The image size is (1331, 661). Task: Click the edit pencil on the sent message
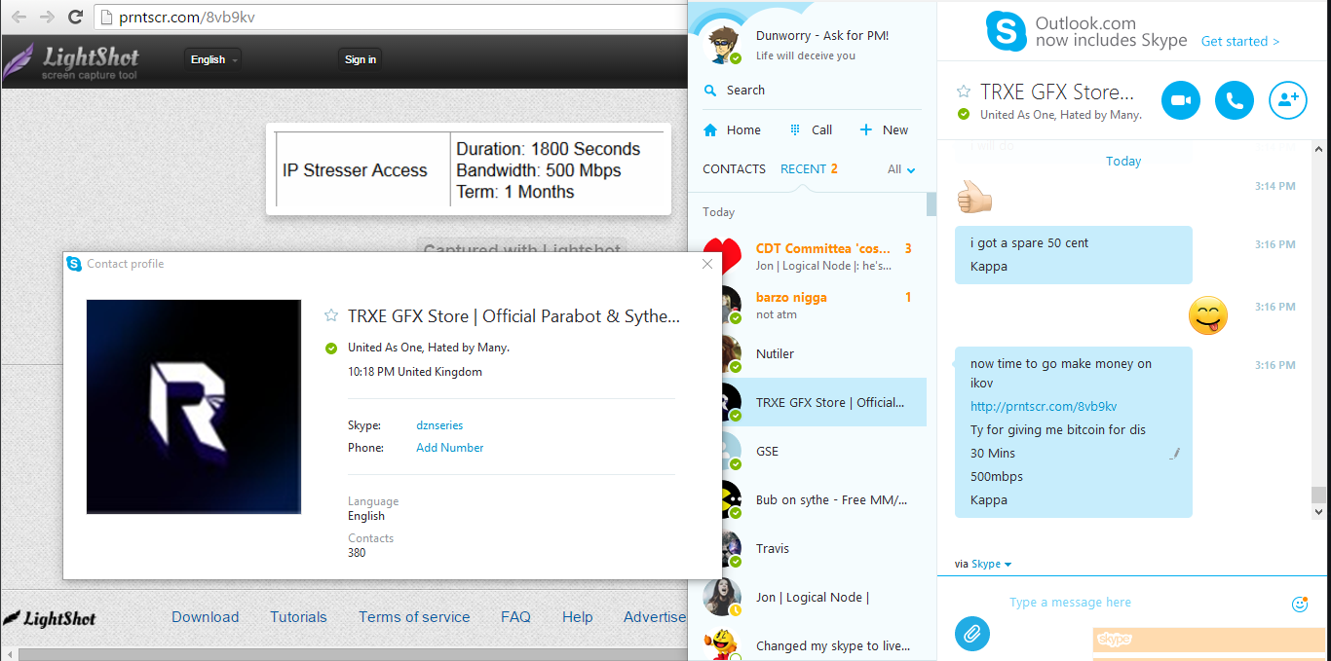pos(1175,453)
